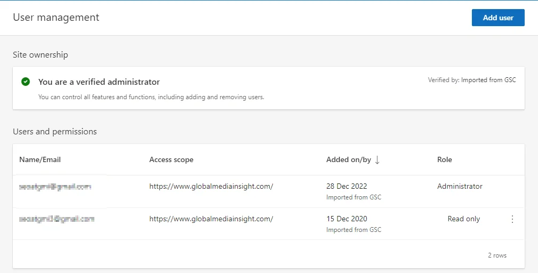The image size is (538, 273).
Task: Click the Read only role label
Action: coord(463,219)
